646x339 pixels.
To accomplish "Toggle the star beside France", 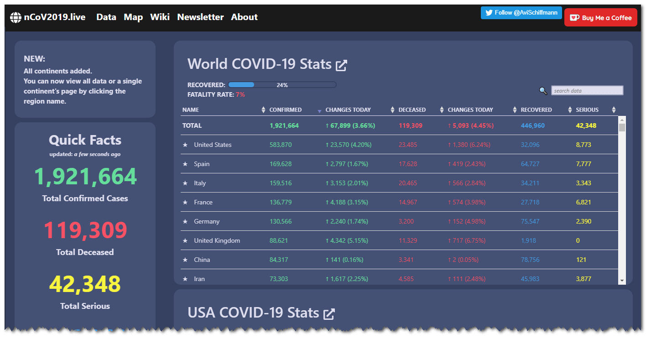I will click(185, 202).
